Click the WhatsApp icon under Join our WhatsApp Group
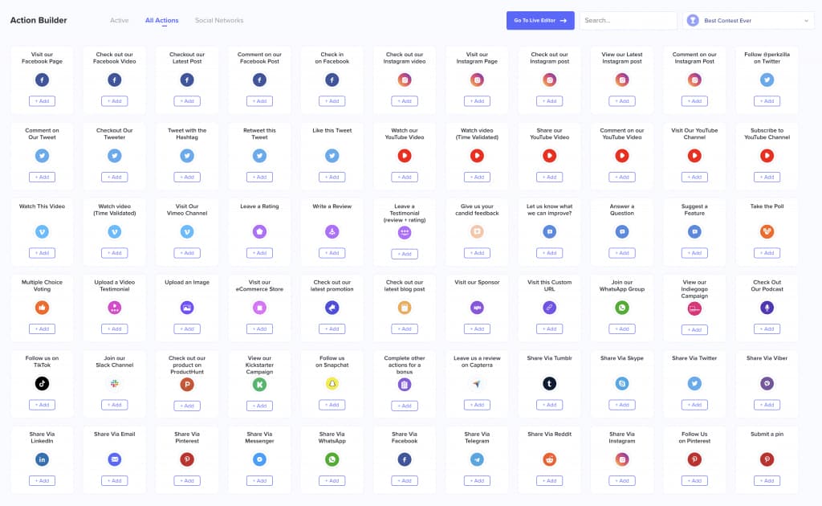Viewport: 822px width, 506px height. pos(622,308)
